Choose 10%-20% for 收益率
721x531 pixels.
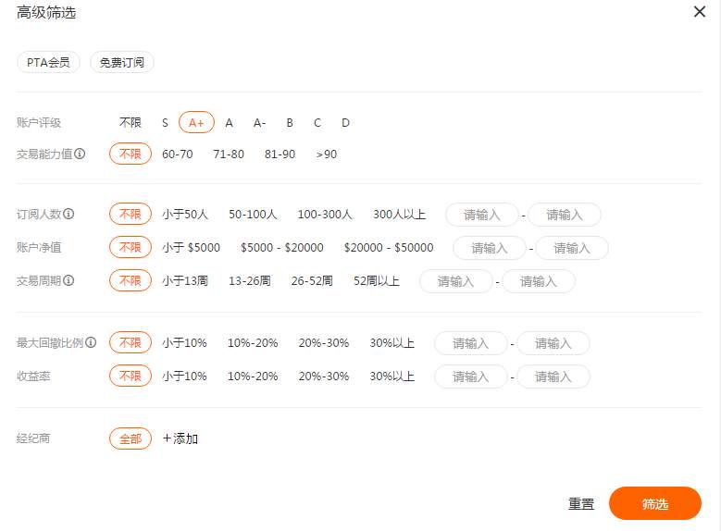coord(253,377)
